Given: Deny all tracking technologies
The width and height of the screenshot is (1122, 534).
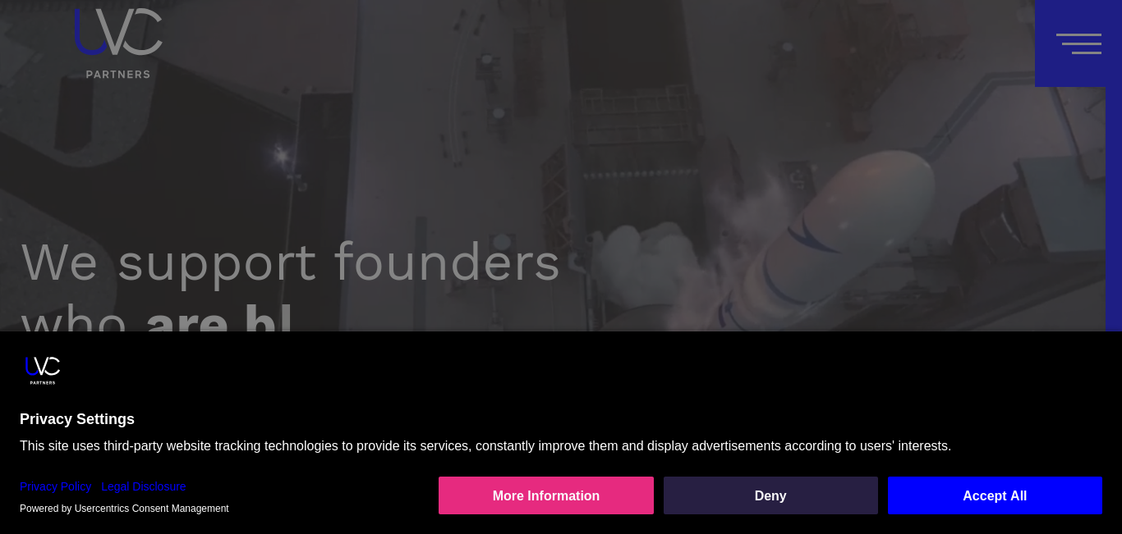Looking at the screenshot, I should [770, 495].
